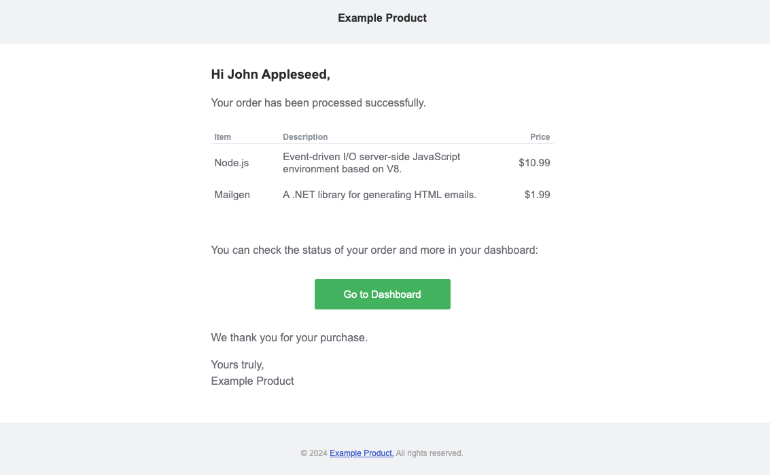Click the Node.js description text
Screen dimensions: 770x475
click(371, 163)
